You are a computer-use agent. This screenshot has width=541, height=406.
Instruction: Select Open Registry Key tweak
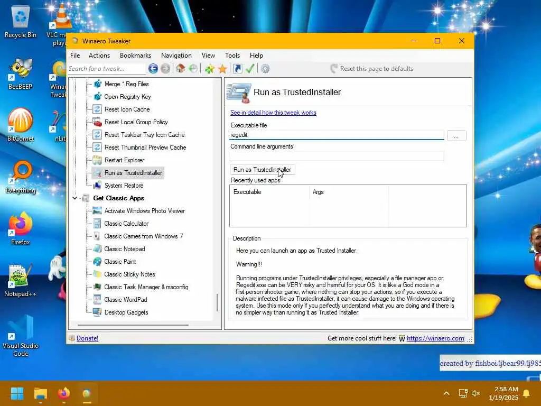127,97
